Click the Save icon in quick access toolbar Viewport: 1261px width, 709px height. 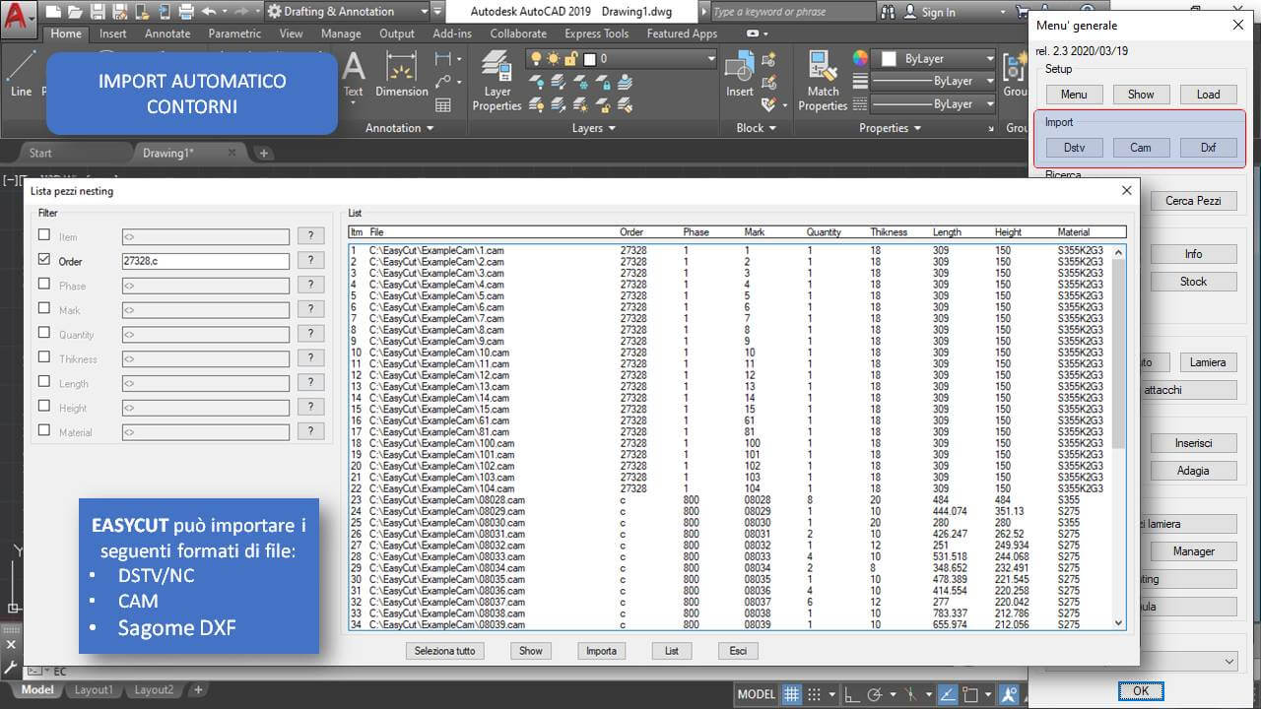98,12
